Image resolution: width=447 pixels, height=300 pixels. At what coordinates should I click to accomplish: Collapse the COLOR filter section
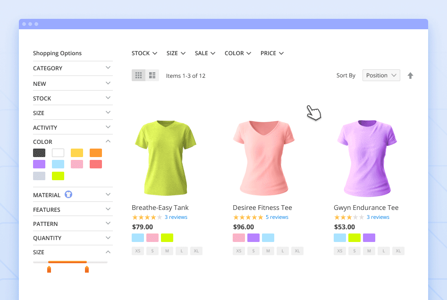[x=72, y=142]
